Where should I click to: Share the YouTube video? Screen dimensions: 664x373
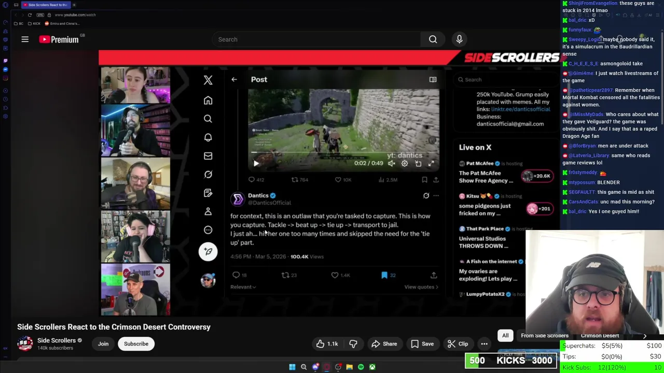coord(384,344)
